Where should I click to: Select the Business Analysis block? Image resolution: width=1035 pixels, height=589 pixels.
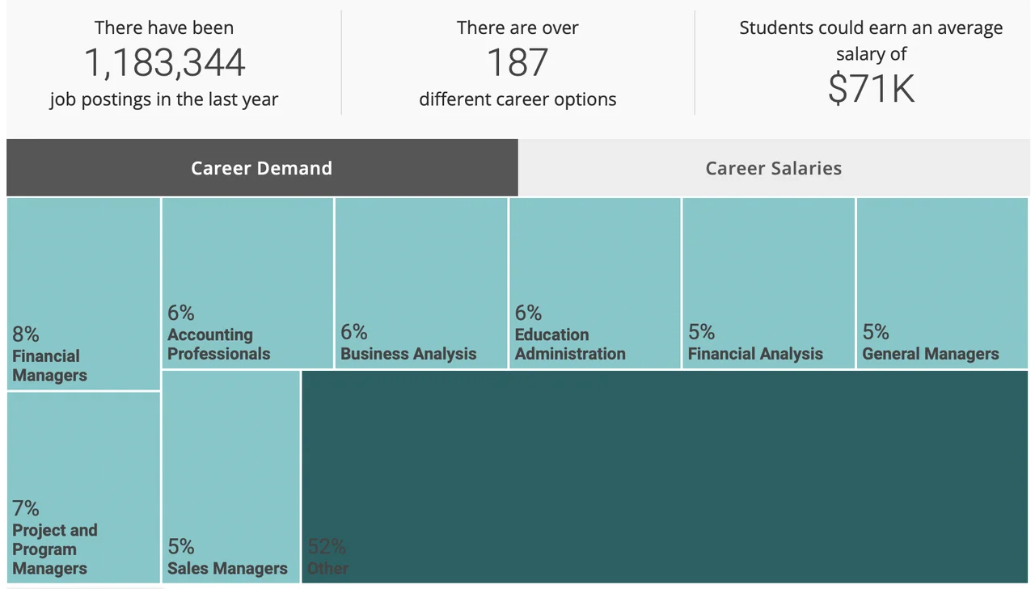[x=421, y=283]
